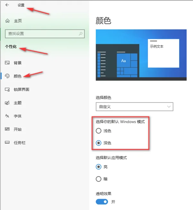Select the 任务栏 taskbar icon
This screenshot has height=210, width=193.
point(7,142)
